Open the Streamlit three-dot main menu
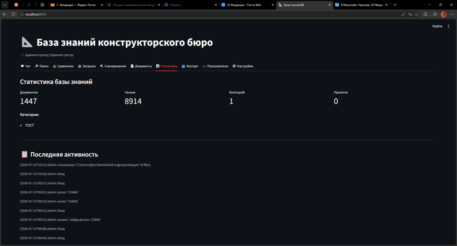The image size is (457, 246). pos(448,26)
